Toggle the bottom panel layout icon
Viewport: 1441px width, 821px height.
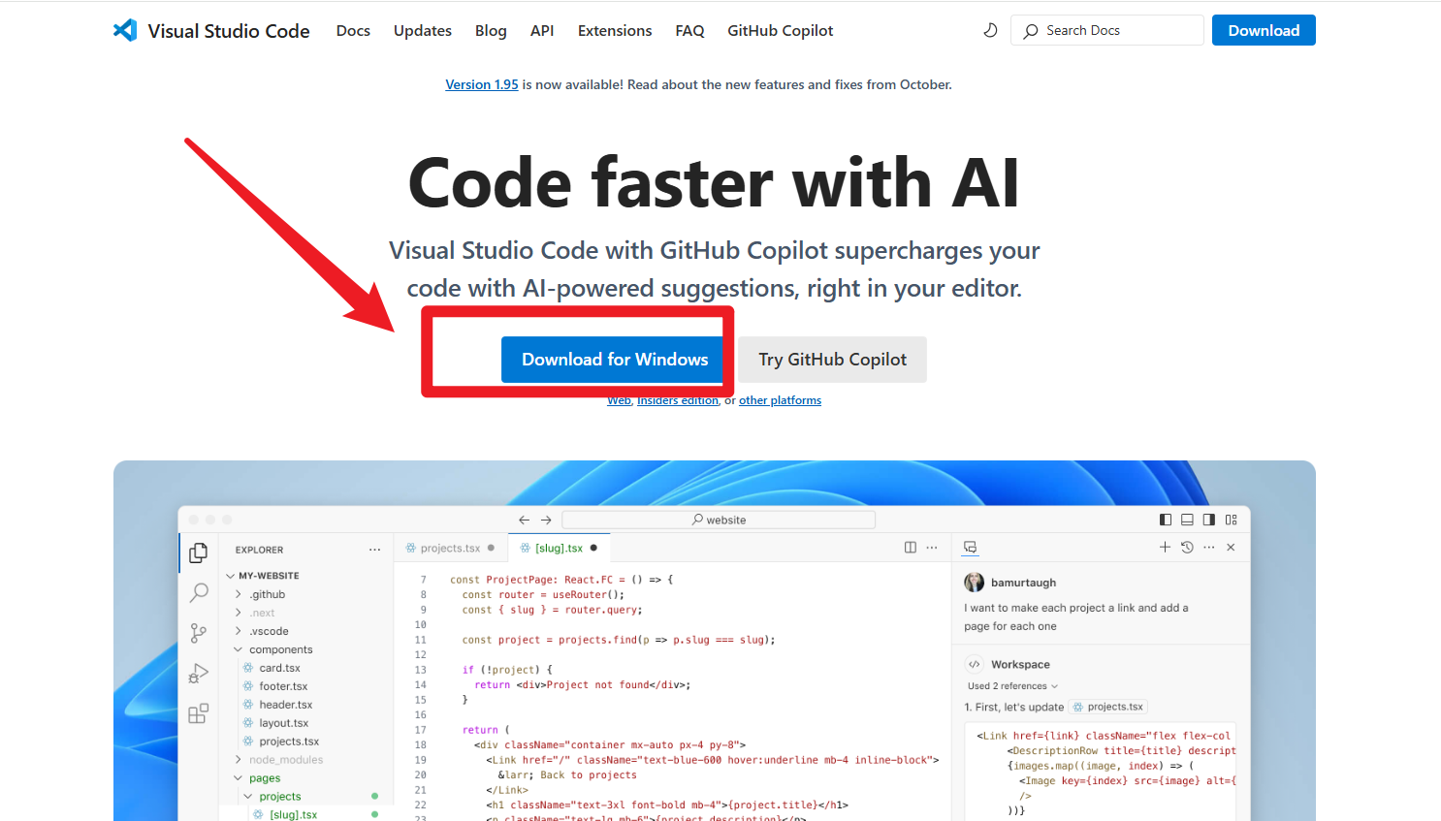pyautogui.click(x=1187, y=520)
